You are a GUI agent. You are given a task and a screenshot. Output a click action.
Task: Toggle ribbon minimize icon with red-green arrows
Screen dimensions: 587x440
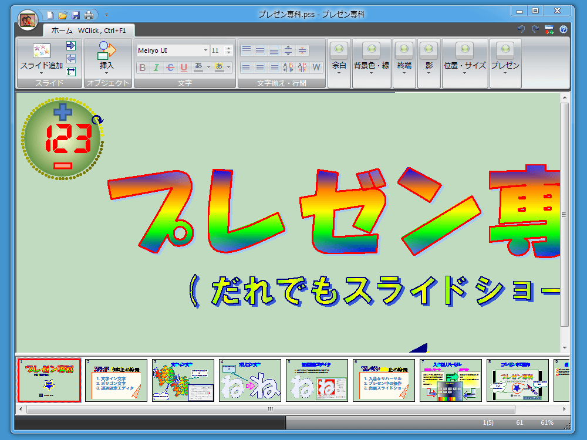coord(549,29)
